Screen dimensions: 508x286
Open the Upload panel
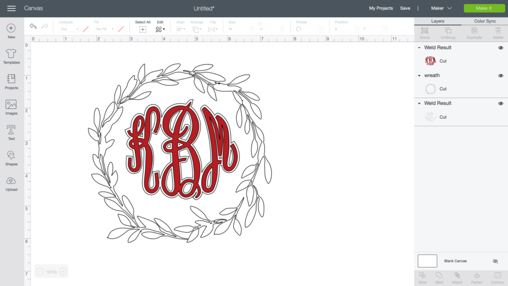click(11, 184)
